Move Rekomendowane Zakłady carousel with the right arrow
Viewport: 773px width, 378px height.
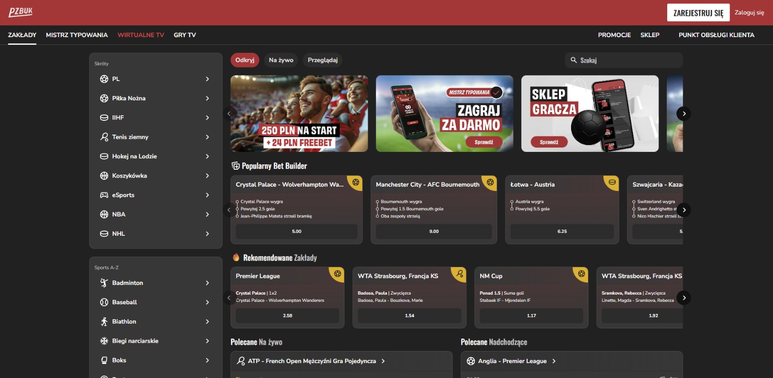684,298
